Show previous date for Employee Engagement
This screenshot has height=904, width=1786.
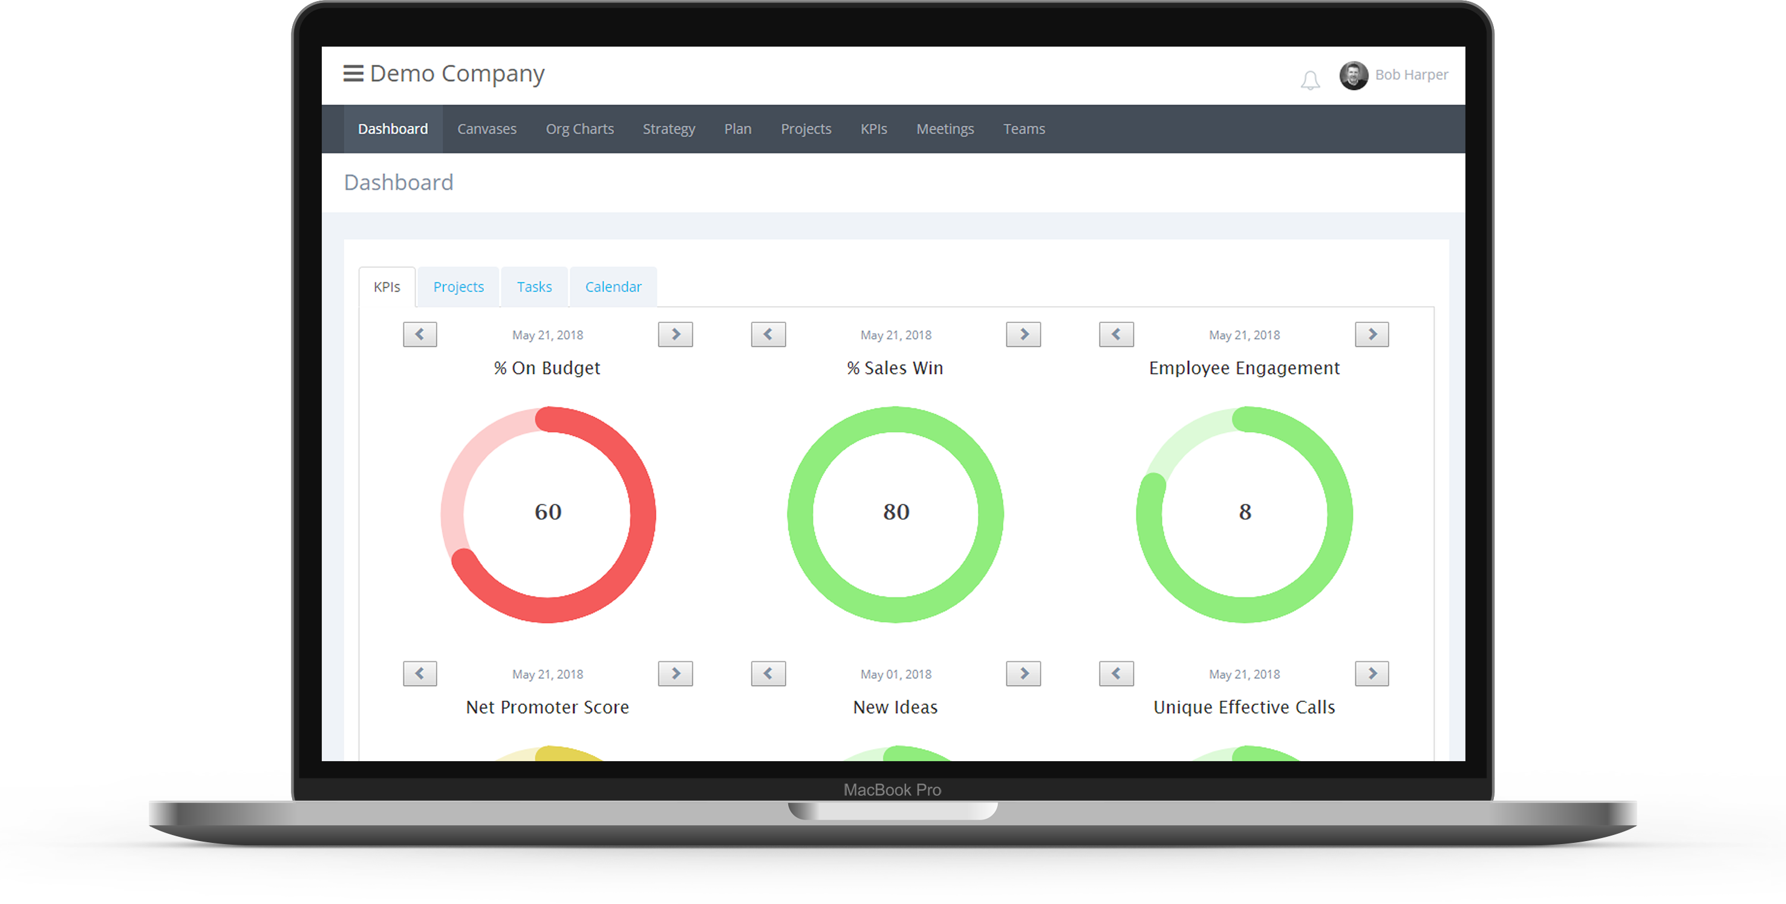(x=1116, y=335)
